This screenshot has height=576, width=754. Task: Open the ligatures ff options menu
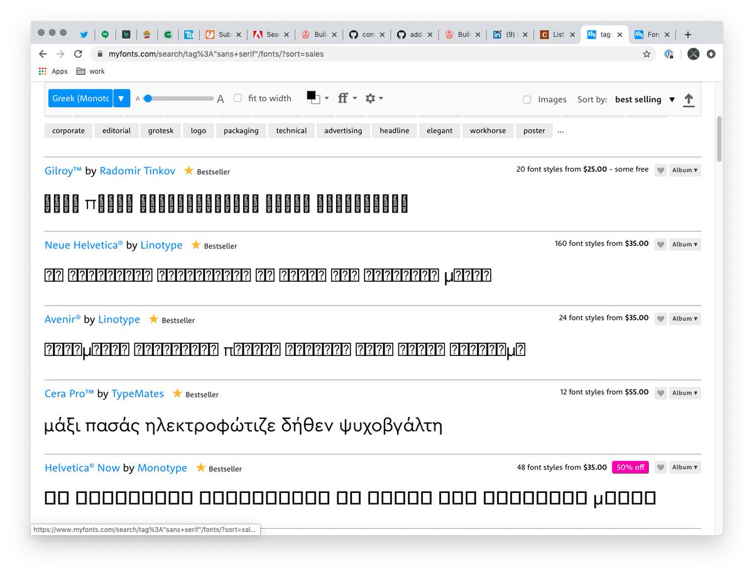tap(347, 98)
